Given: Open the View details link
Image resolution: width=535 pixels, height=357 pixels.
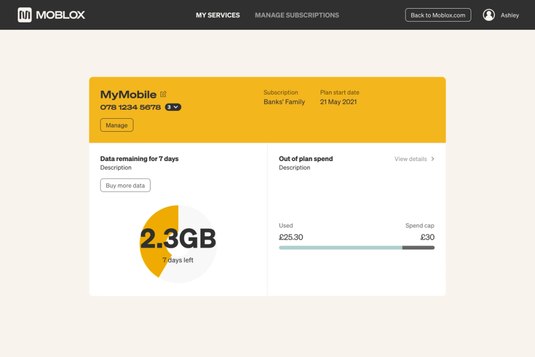Looking at the screenshot, I should tap(410, 158).
